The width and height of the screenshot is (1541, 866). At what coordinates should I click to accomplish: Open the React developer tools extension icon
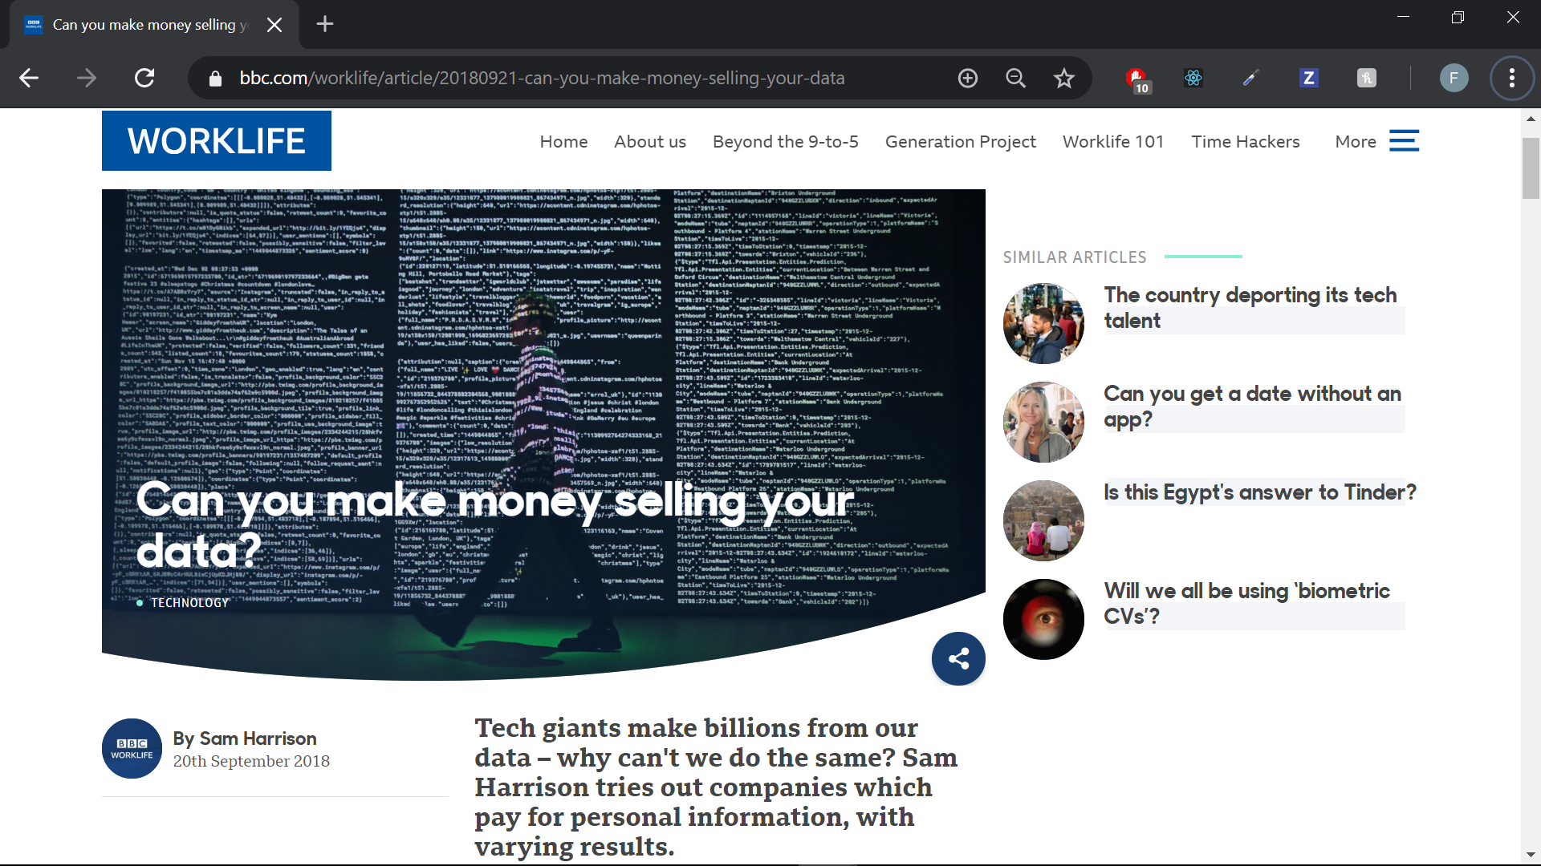coord(1193,78)
